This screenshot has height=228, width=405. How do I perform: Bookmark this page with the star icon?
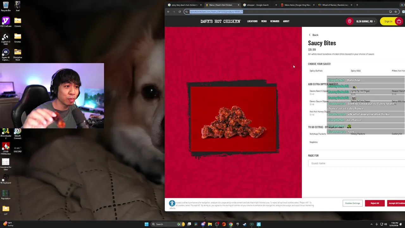[x=396, y=12]
